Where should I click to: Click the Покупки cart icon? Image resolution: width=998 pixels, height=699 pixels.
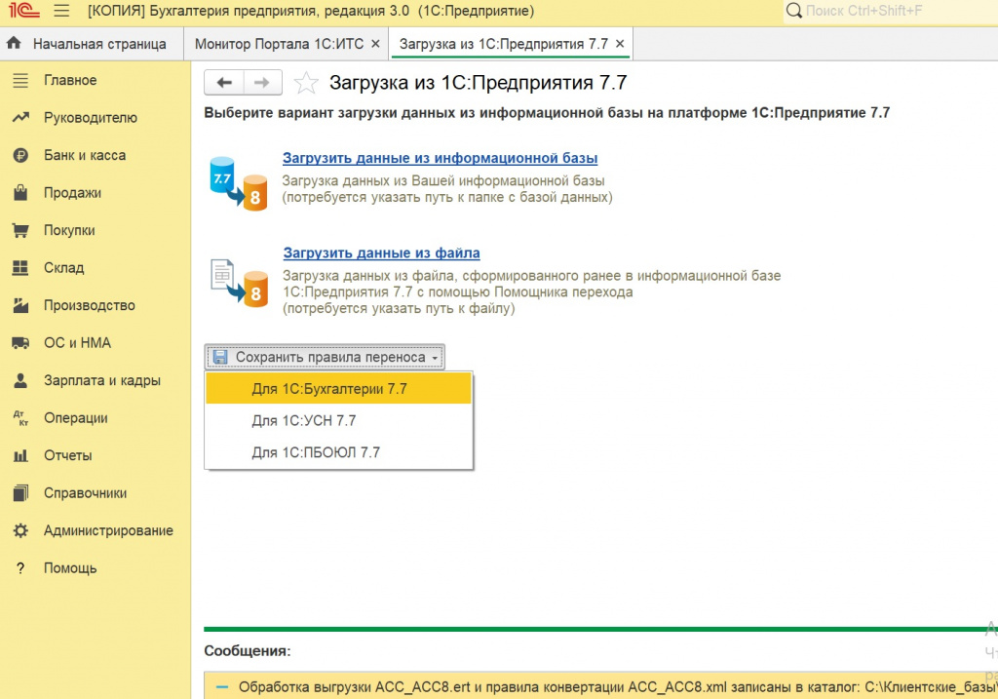tap(20, 230)
